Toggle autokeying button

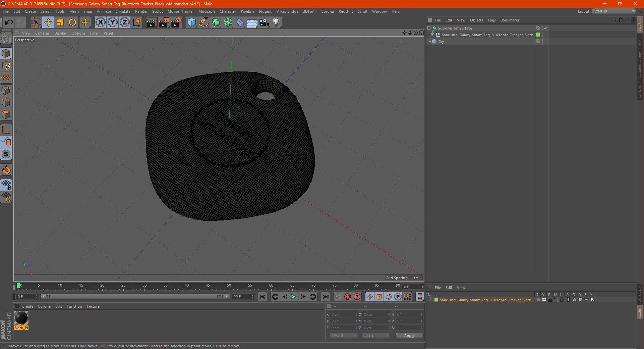348,297
